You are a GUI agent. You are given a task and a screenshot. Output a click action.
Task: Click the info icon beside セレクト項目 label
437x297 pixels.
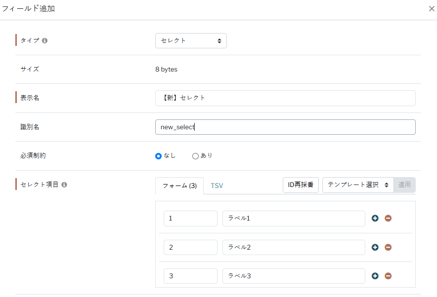click(x=64, y=185)
